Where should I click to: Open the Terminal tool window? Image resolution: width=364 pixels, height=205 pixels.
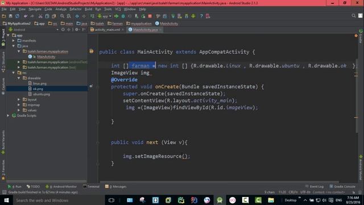point(91,186)
